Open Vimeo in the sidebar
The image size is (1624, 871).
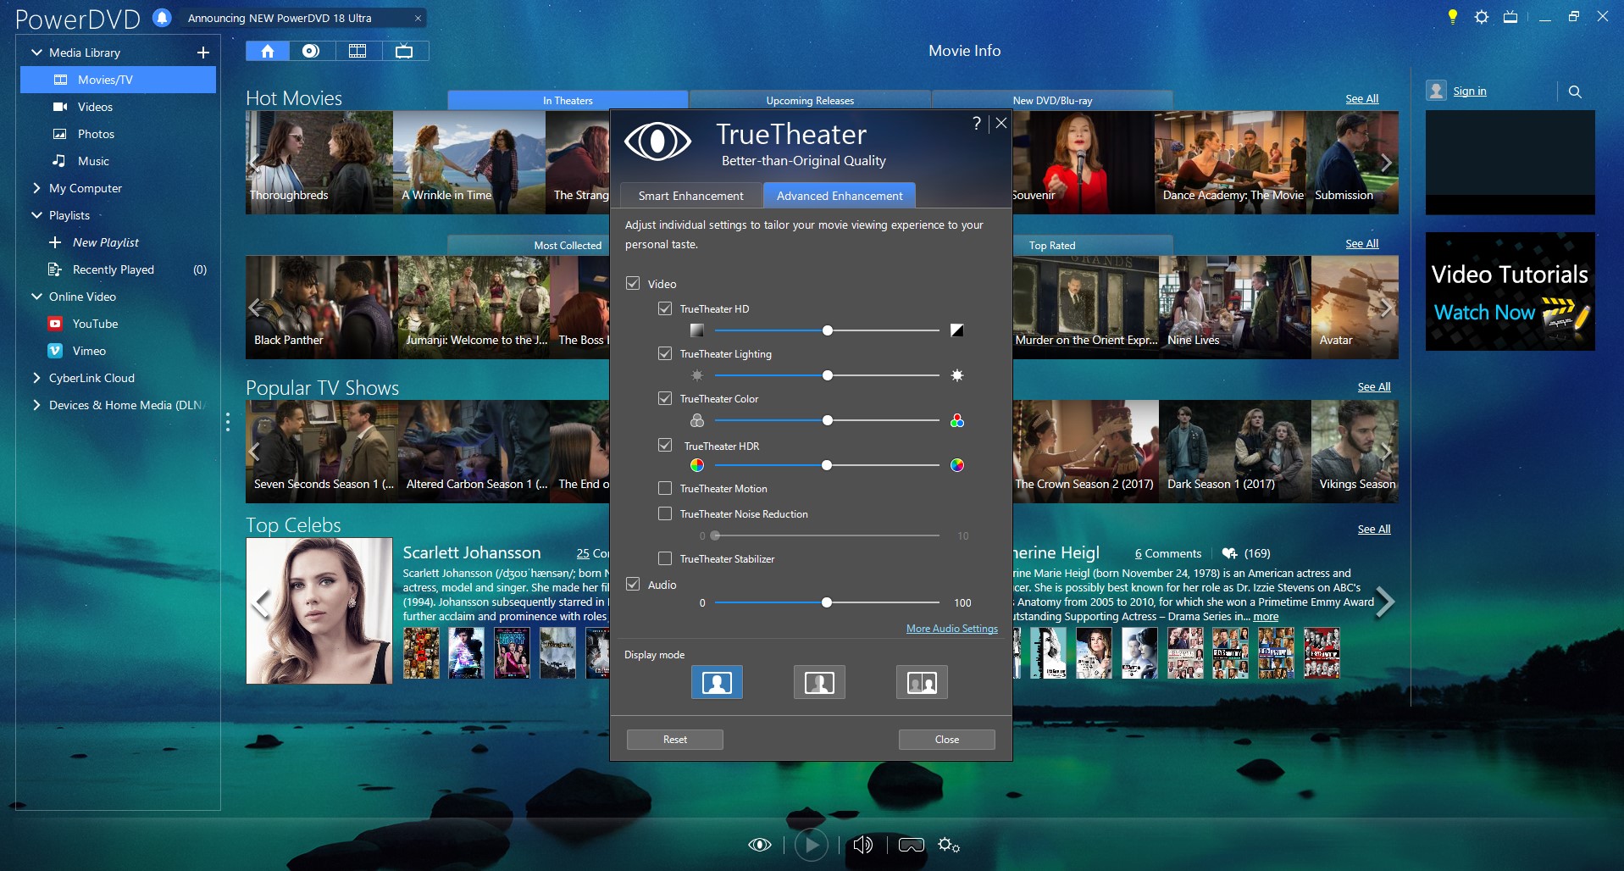(x=88, y=351)
